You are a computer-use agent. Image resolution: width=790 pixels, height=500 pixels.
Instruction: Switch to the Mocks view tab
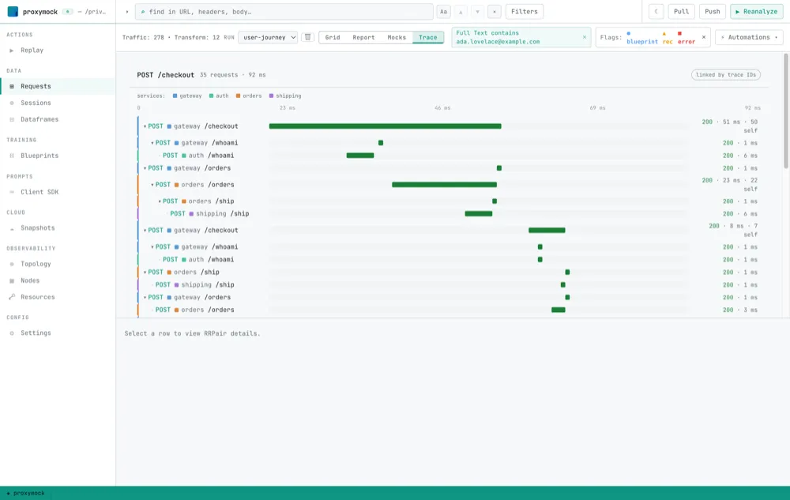pyautogui.click(x=397, y=37)
